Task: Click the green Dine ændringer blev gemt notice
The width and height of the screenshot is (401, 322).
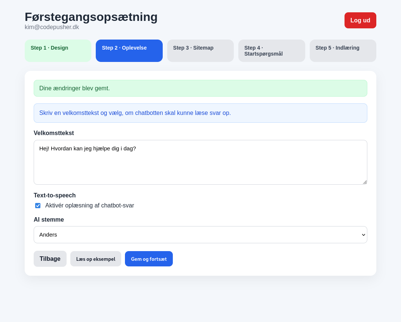Action: 200,88
